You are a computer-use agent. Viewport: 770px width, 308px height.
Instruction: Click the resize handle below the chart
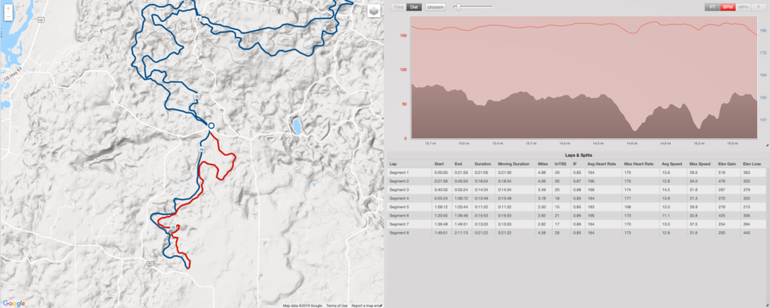point(767,145)
